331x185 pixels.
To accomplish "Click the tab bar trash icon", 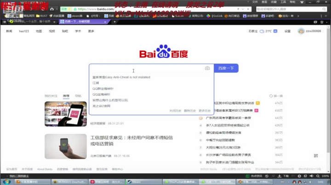I will (x=322, y=22).
